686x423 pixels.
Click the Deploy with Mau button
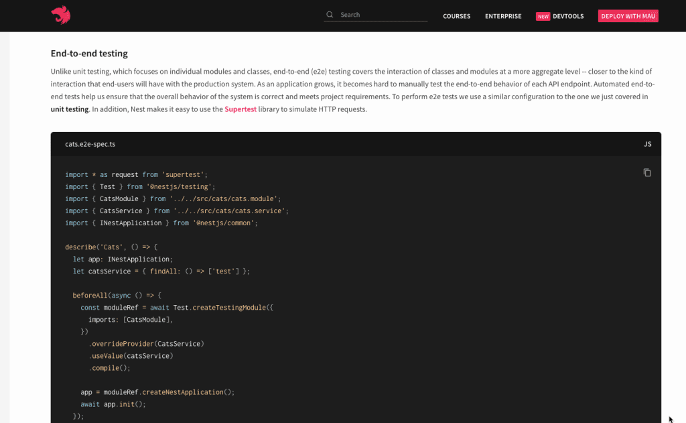628,16
